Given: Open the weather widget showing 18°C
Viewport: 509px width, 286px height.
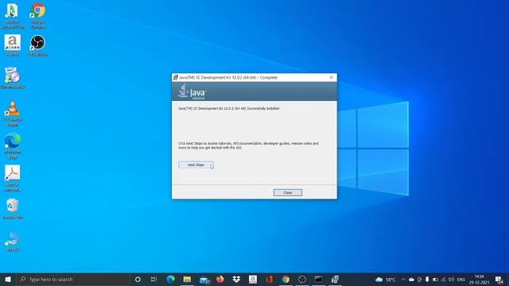Looking at the screenshot, I should [x=386, y=279].
